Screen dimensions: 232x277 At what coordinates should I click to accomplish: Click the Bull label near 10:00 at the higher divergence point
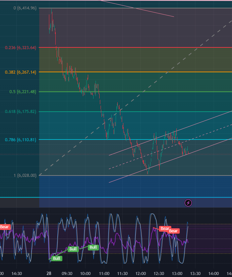pos(93,247)
